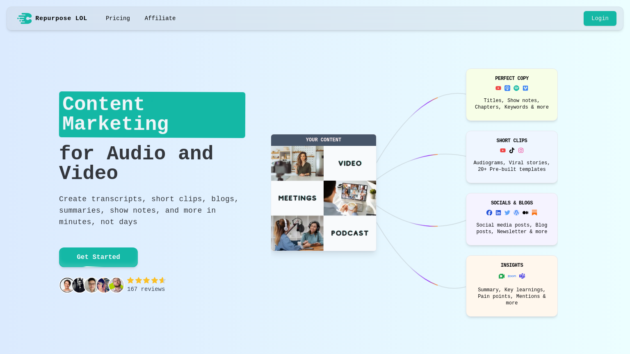Image resolution: width=630 pixels, height=354 pixels.
Task: Go to the Affiliate page
Action: 160,18
